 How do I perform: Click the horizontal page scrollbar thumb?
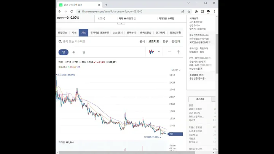[x=127, y=152]
